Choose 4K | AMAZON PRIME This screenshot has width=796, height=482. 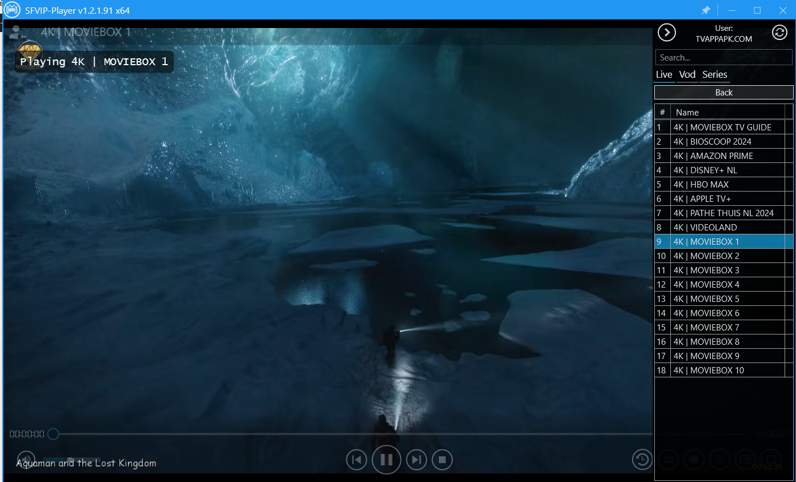723,156
